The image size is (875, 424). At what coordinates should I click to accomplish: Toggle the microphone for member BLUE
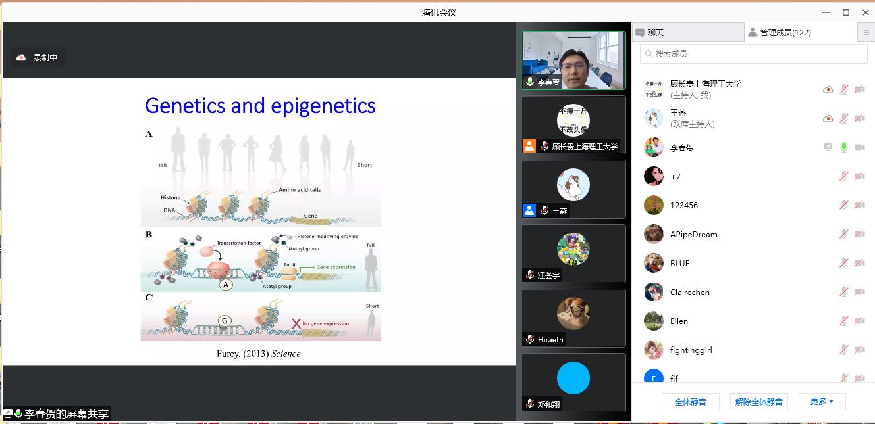pos(843,263)
